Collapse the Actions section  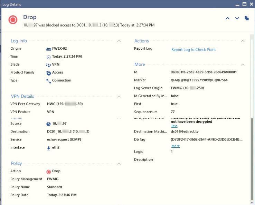(243, 41)
